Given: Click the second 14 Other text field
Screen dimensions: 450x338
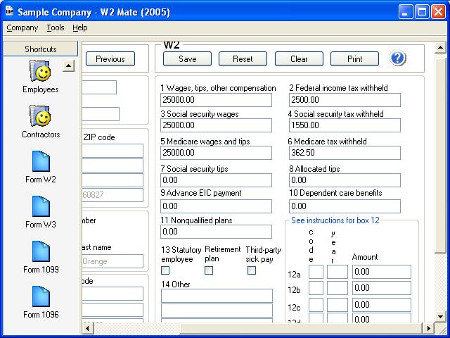Looking at the screenshot, I should pyautogui.click(x=217, y=311).
